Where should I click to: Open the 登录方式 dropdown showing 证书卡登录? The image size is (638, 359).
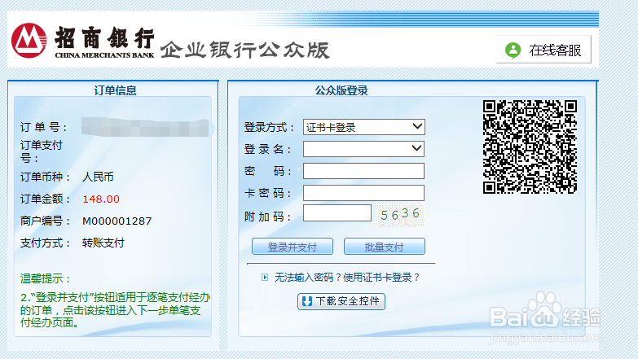point(363,127)
